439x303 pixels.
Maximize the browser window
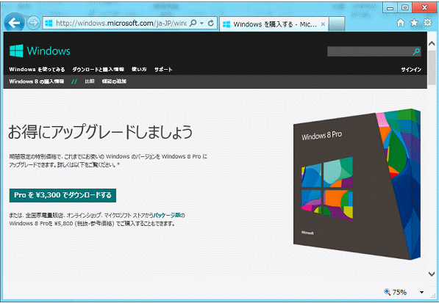[405, 8]
